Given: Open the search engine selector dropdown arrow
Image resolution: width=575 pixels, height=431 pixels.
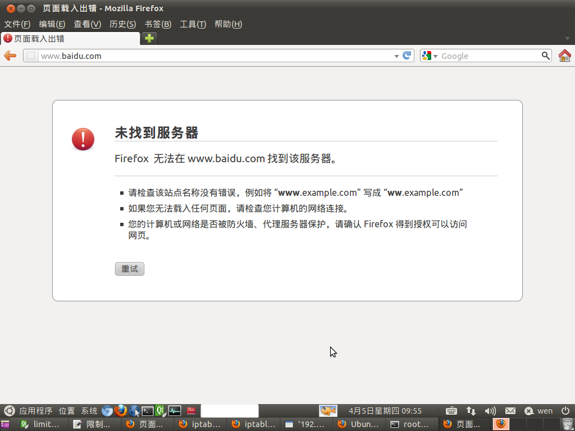Looking at the screenshot, I should (435, 56).
